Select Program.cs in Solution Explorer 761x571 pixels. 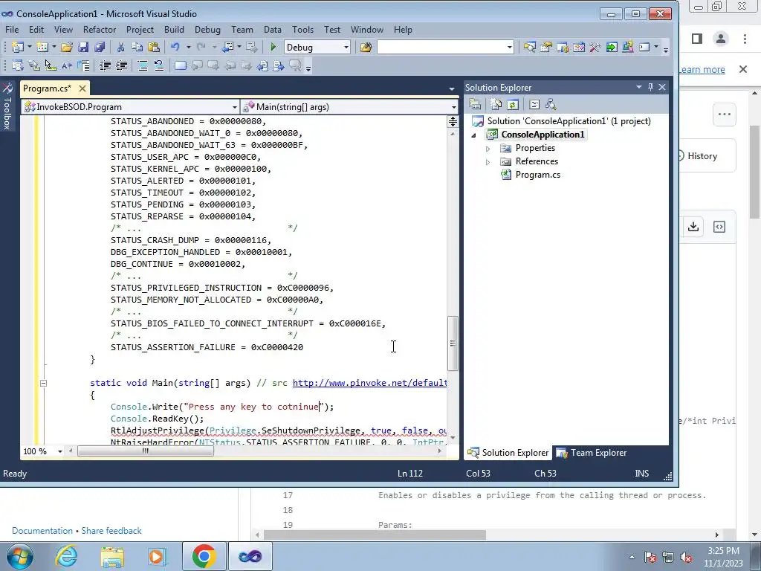[537, 175]
